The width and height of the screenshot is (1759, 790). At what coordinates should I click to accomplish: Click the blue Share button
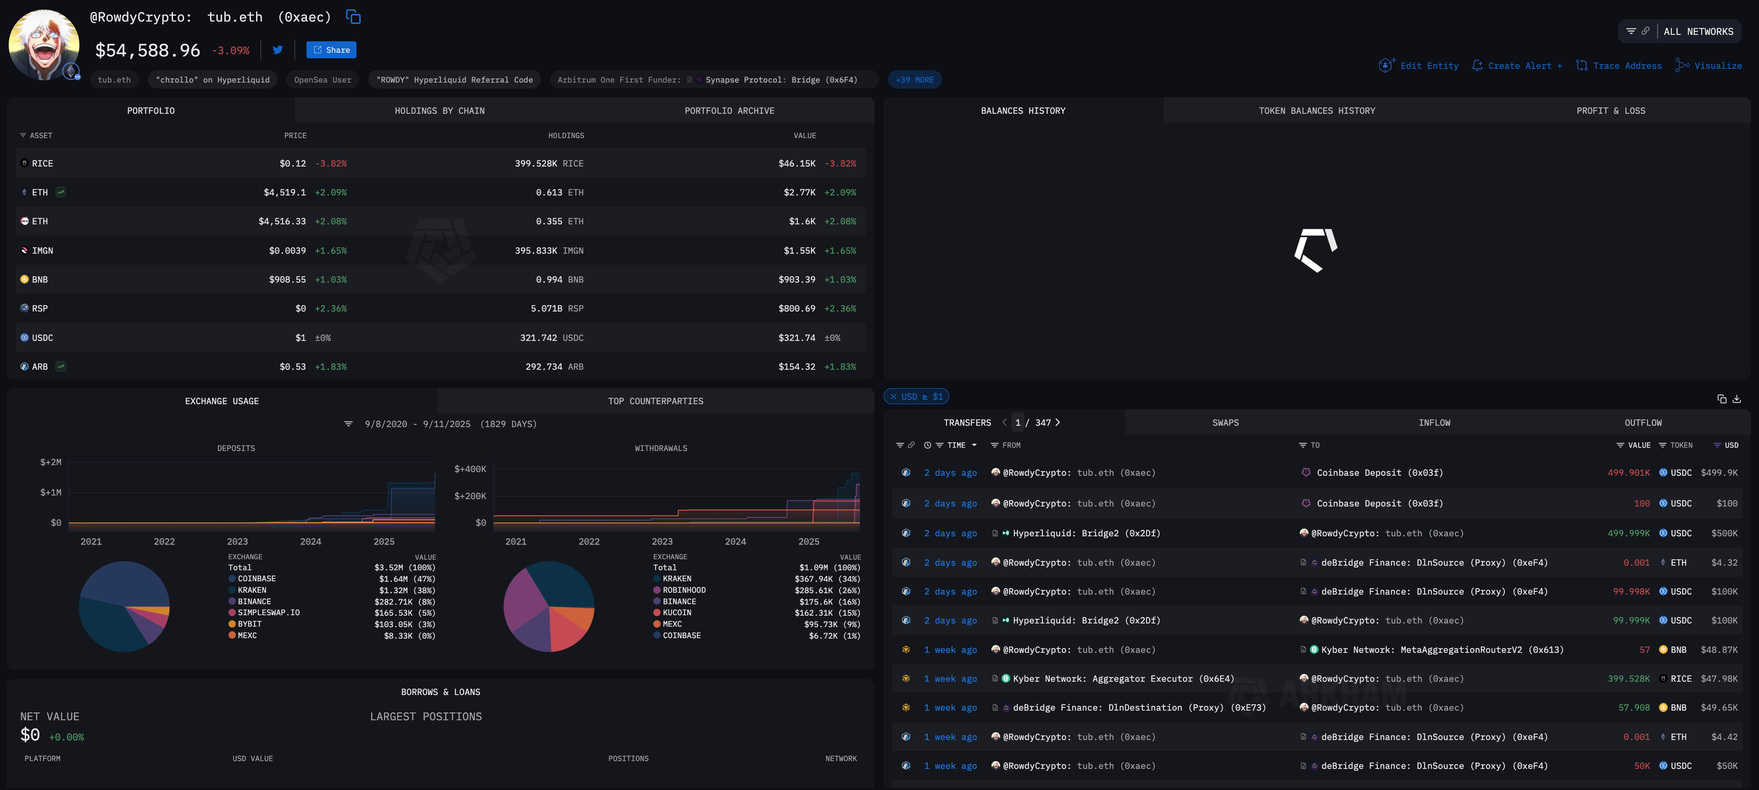click(331, 50)
